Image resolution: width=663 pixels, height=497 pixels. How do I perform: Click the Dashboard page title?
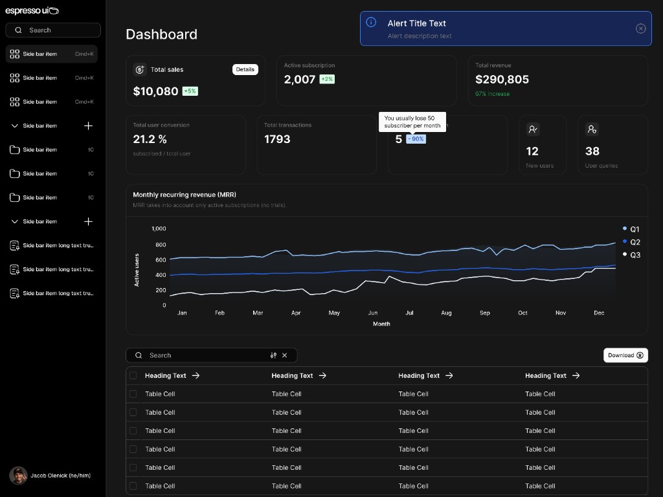click(161, 34)
